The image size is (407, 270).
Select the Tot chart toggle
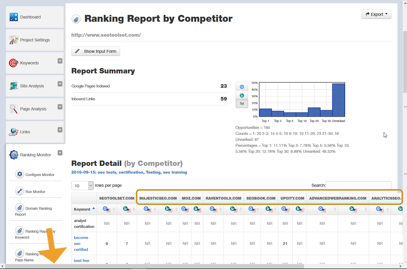(242, 104)
